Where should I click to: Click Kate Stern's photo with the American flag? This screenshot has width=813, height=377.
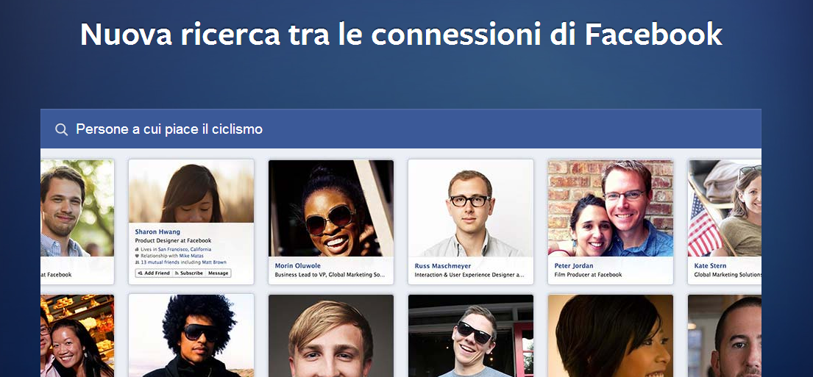pyautogui.click(x=725, y=208)
